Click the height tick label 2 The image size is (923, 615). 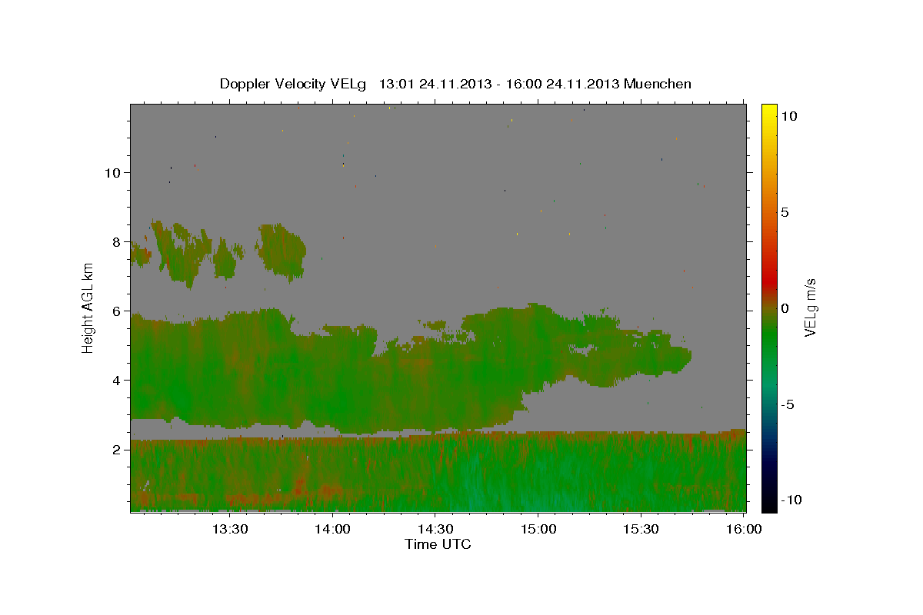116,450
